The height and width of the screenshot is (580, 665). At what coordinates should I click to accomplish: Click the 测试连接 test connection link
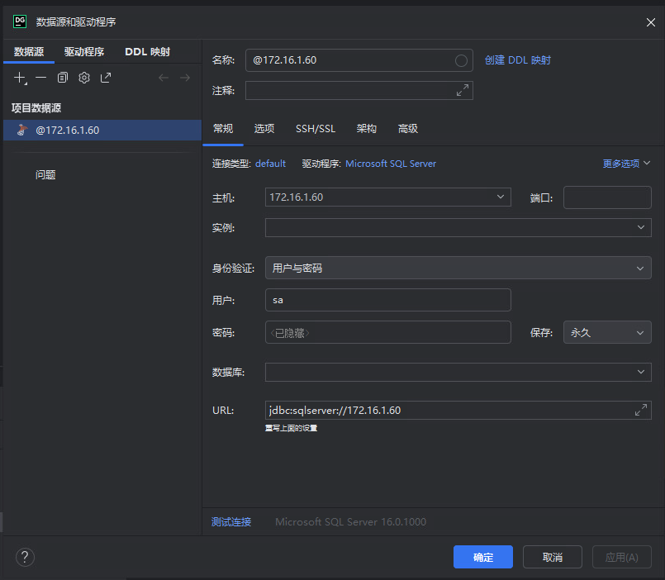tap(231, 522)
